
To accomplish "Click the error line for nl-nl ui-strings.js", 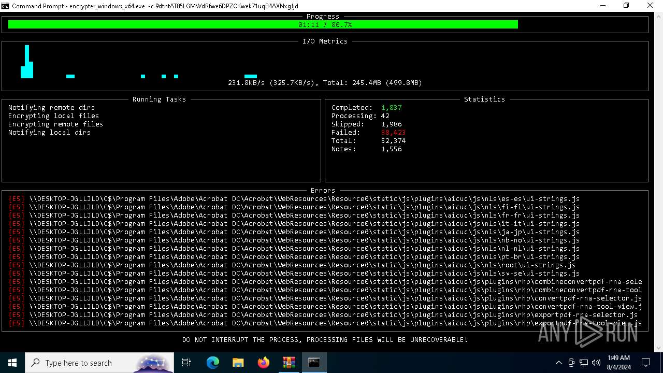I will point(294,248).
